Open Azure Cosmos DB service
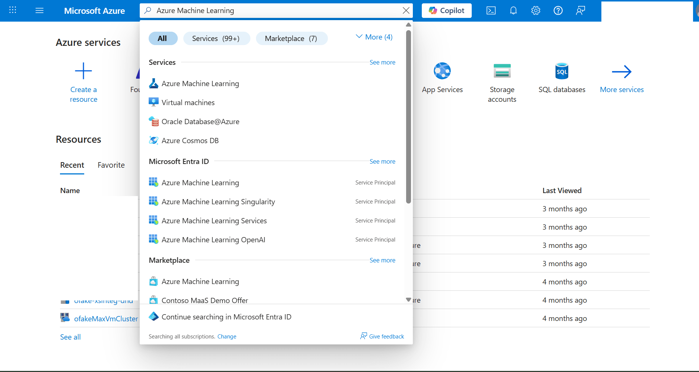This screenshot has width=699, height=372. click(190, 141)
